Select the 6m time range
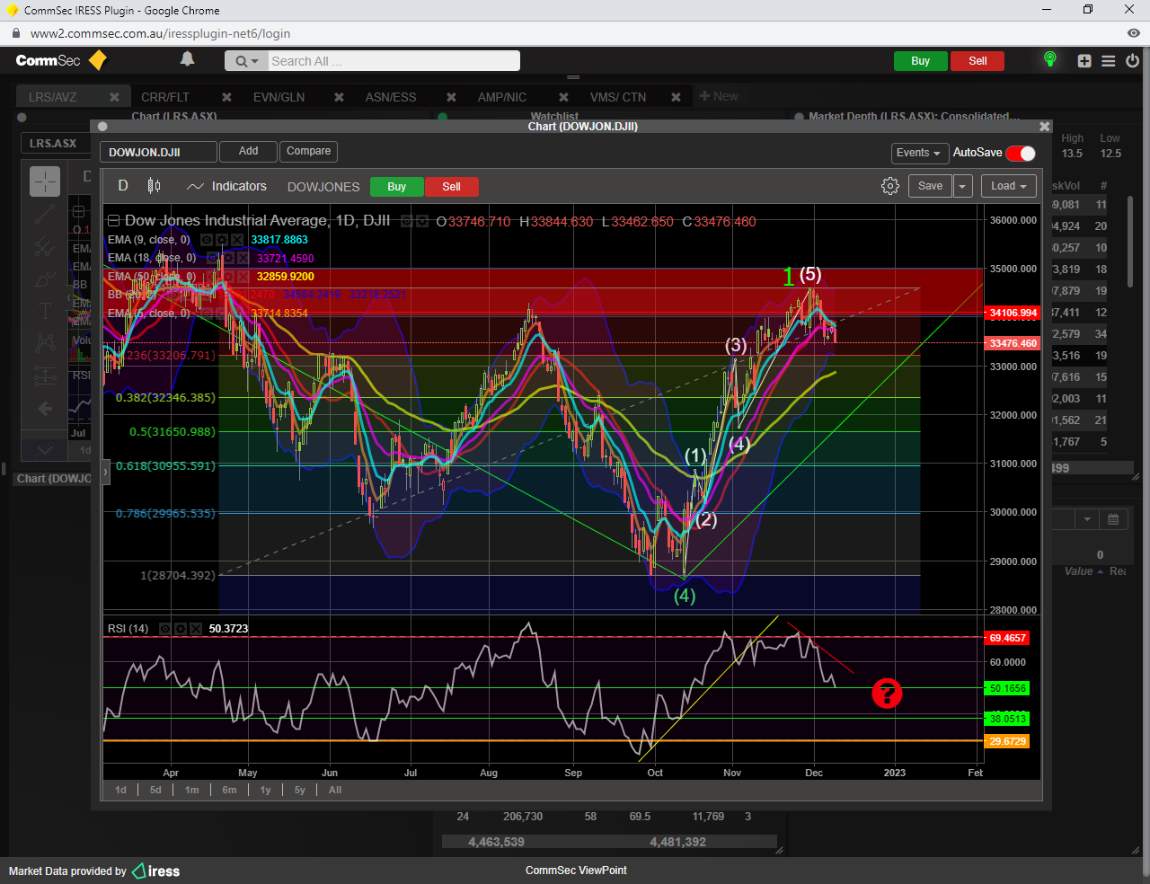This screenshot has width=1150, height=884. click(x=229, y=790)
